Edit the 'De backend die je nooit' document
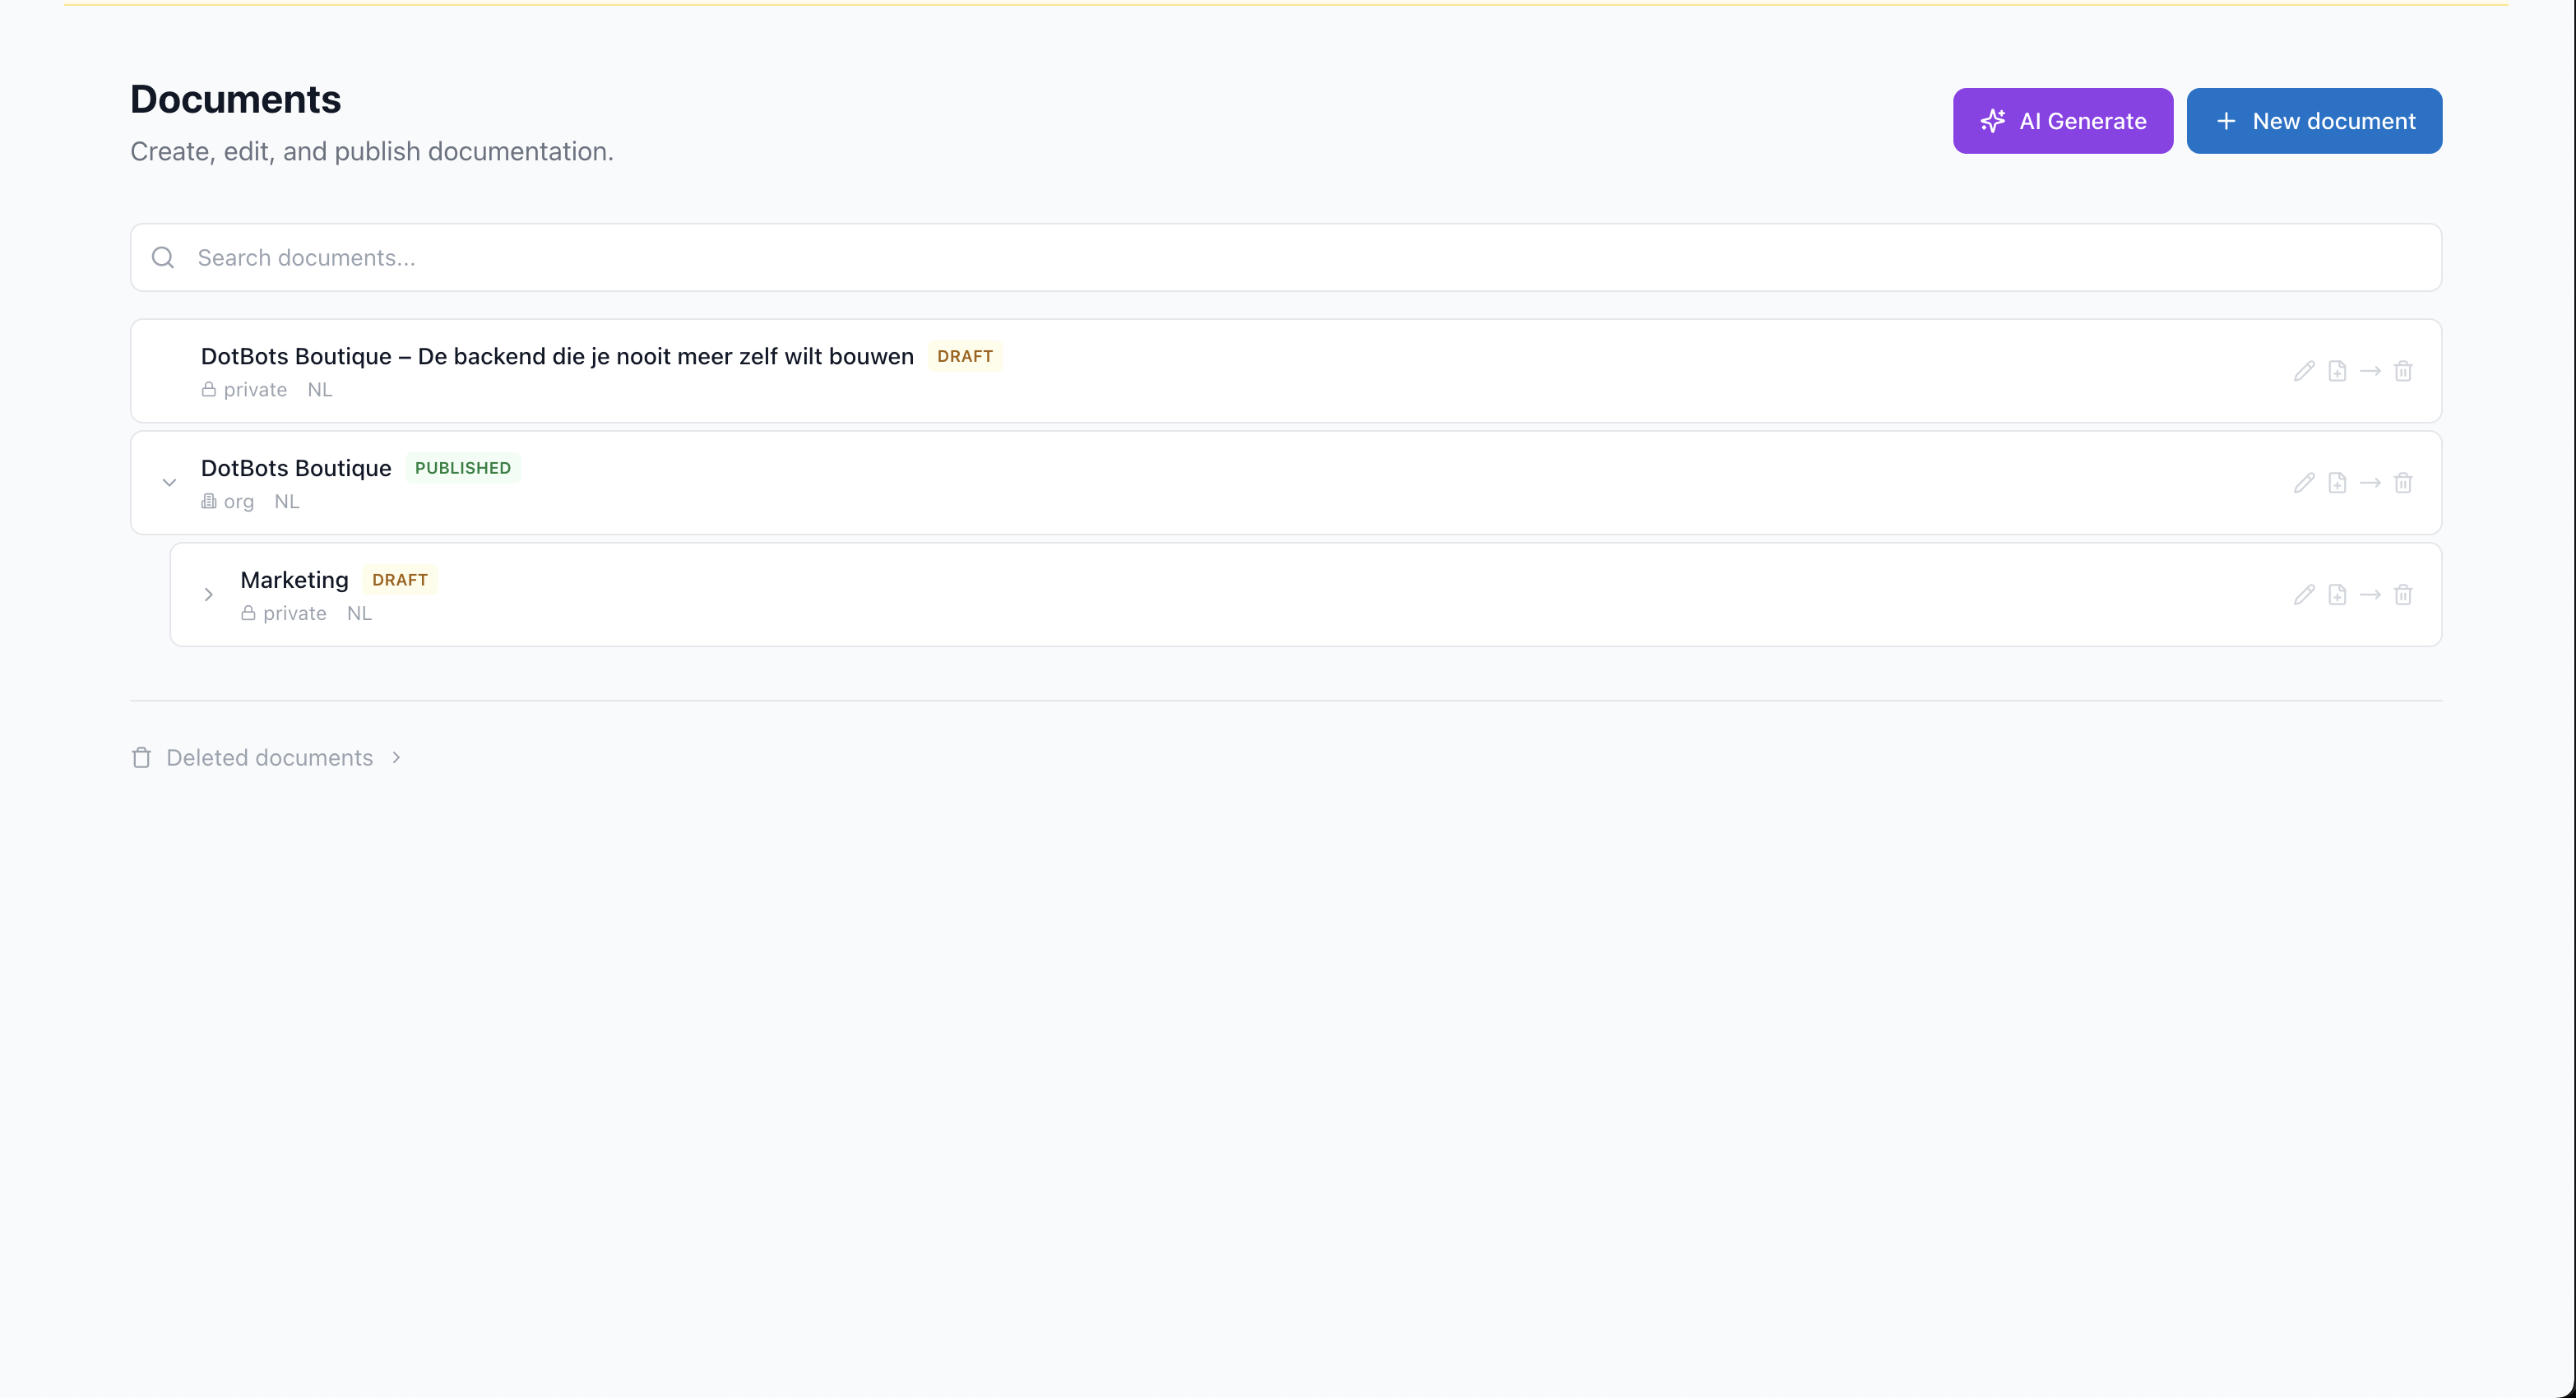This screenshot has width=2576, height=1398. [2304, 371]
